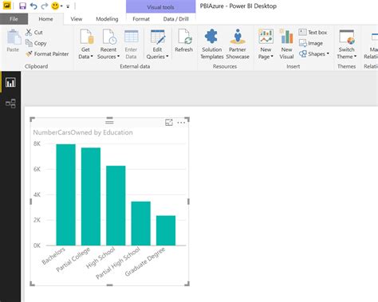
Task: Refresh the data
Action: click(x=183, y=41)
